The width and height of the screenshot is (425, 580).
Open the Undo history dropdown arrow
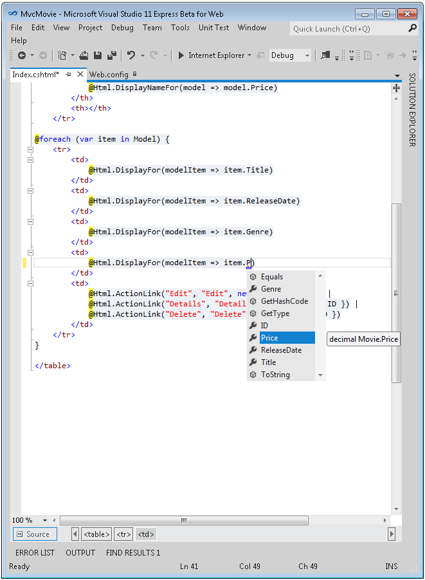tap(143, 55)
